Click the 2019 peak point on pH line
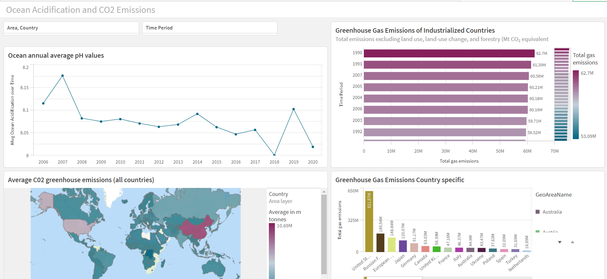The image size is (607, 279). click(293, 109)
